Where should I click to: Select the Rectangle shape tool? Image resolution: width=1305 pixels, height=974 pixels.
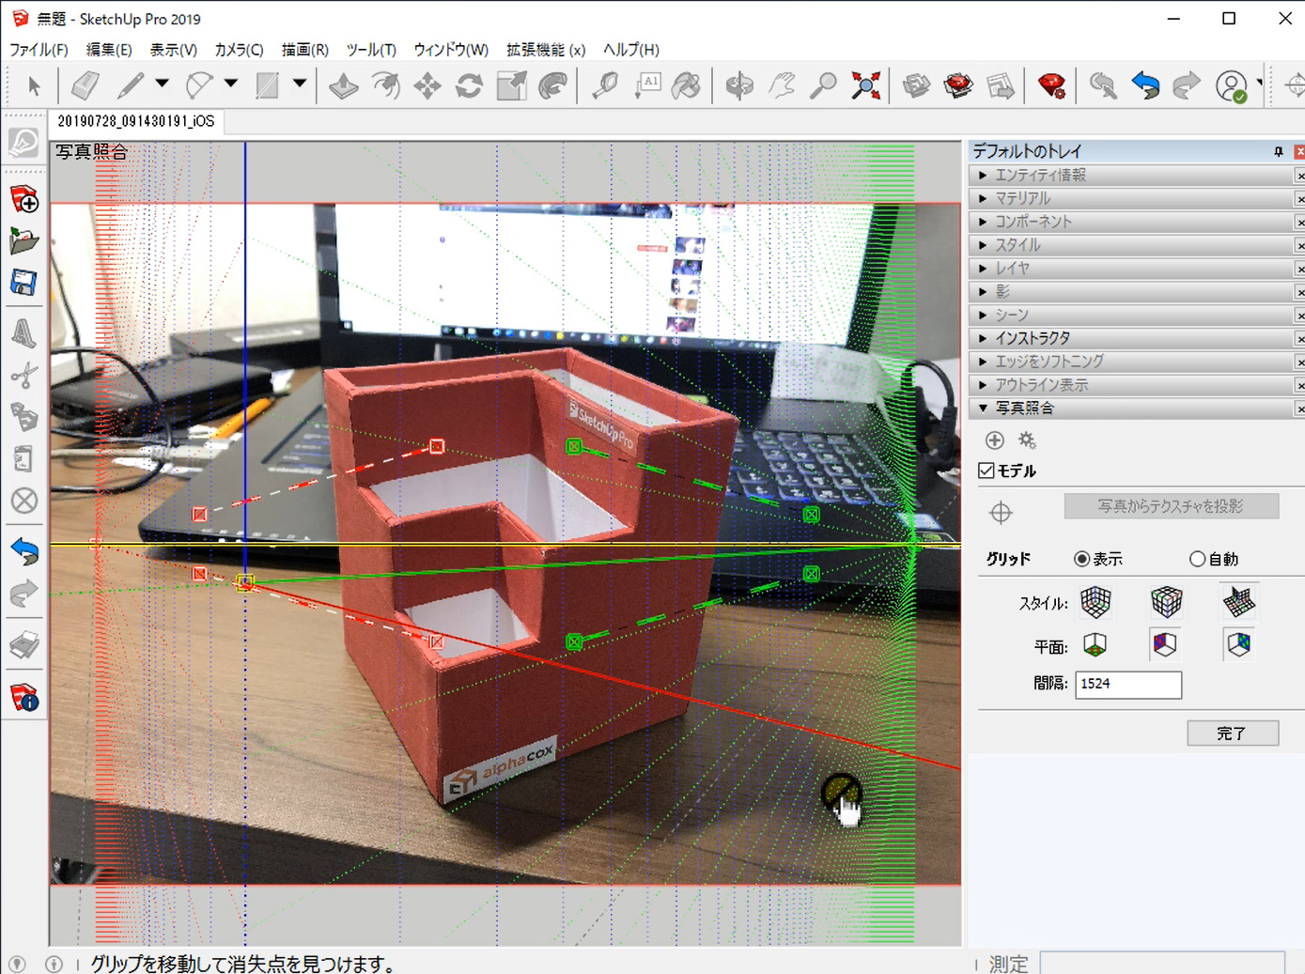tap(268, 85)
